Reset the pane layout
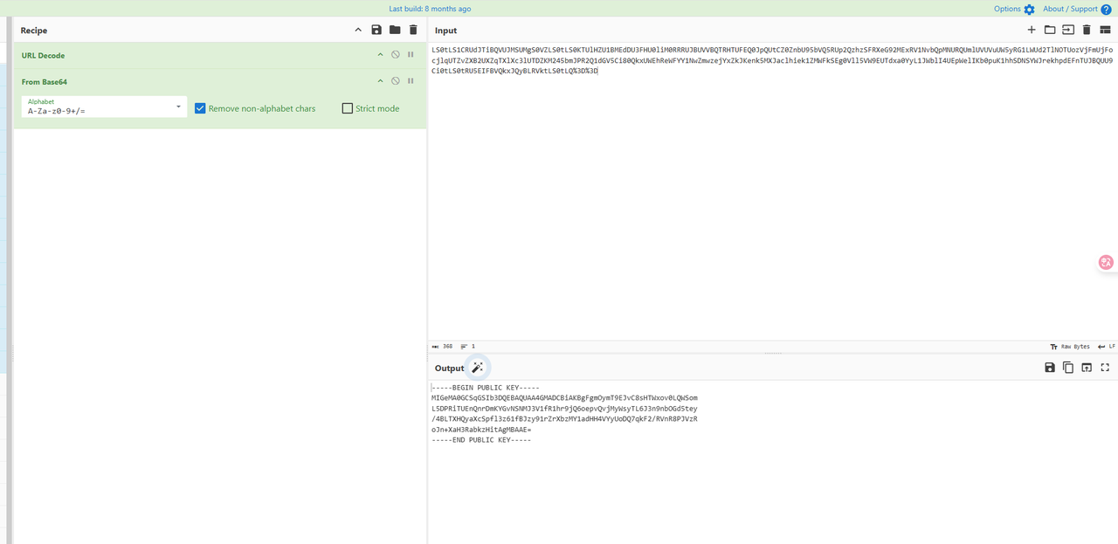The height and width of the screenshot is (544, 1118). 1105,31
